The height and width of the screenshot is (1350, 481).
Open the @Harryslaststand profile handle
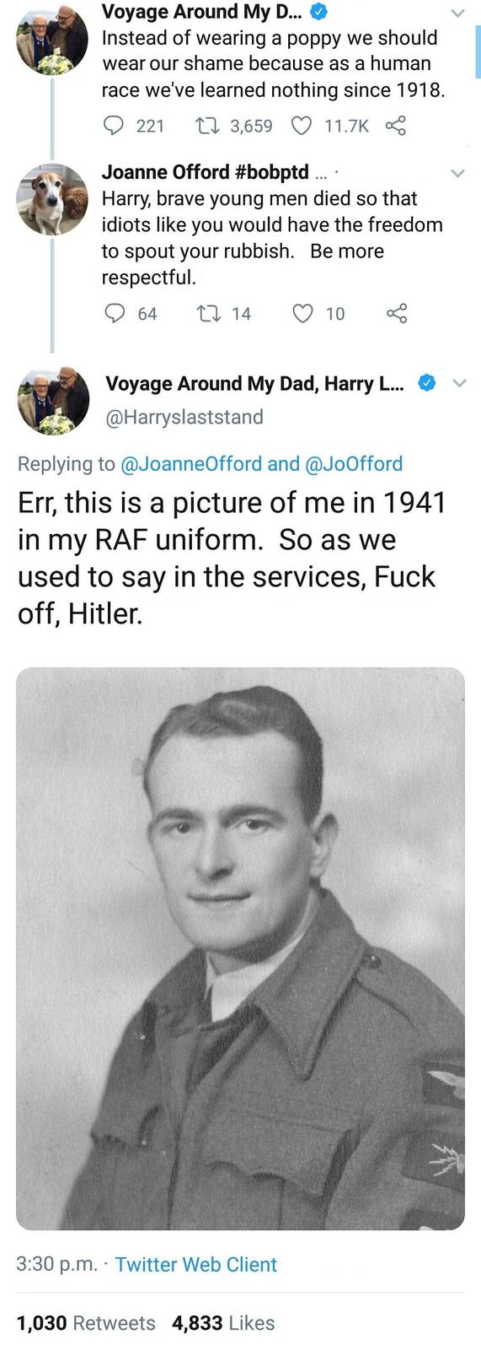184,417
